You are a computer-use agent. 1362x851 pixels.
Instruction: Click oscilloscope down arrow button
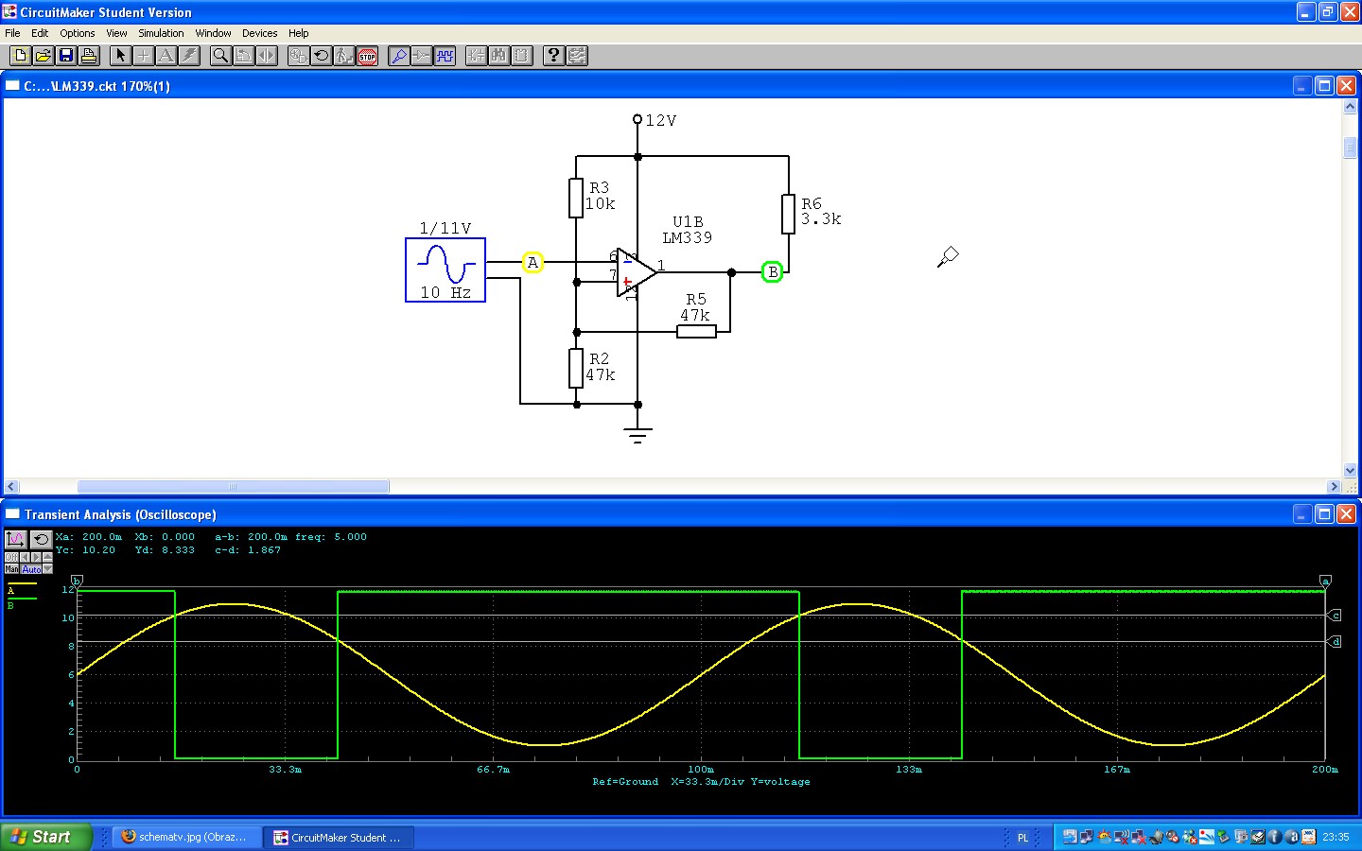47,569
